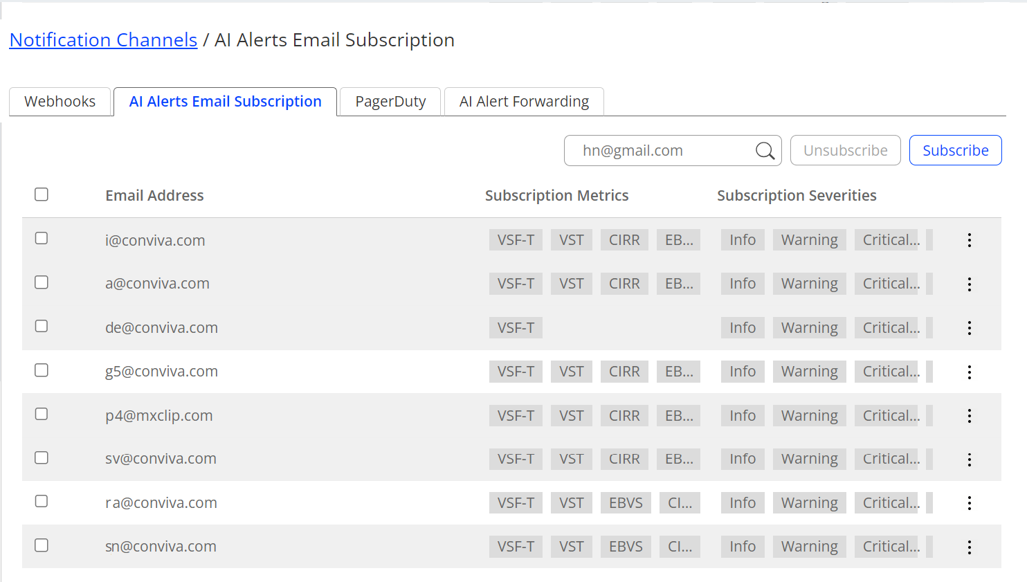Open three-dot menu for sv@conviva.com
This screenshot has width=1027, height=582.
coord(969,460)
